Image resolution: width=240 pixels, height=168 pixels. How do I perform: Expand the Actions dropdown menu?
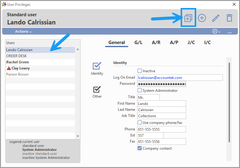pyautogui.click(x=23, y=31)
